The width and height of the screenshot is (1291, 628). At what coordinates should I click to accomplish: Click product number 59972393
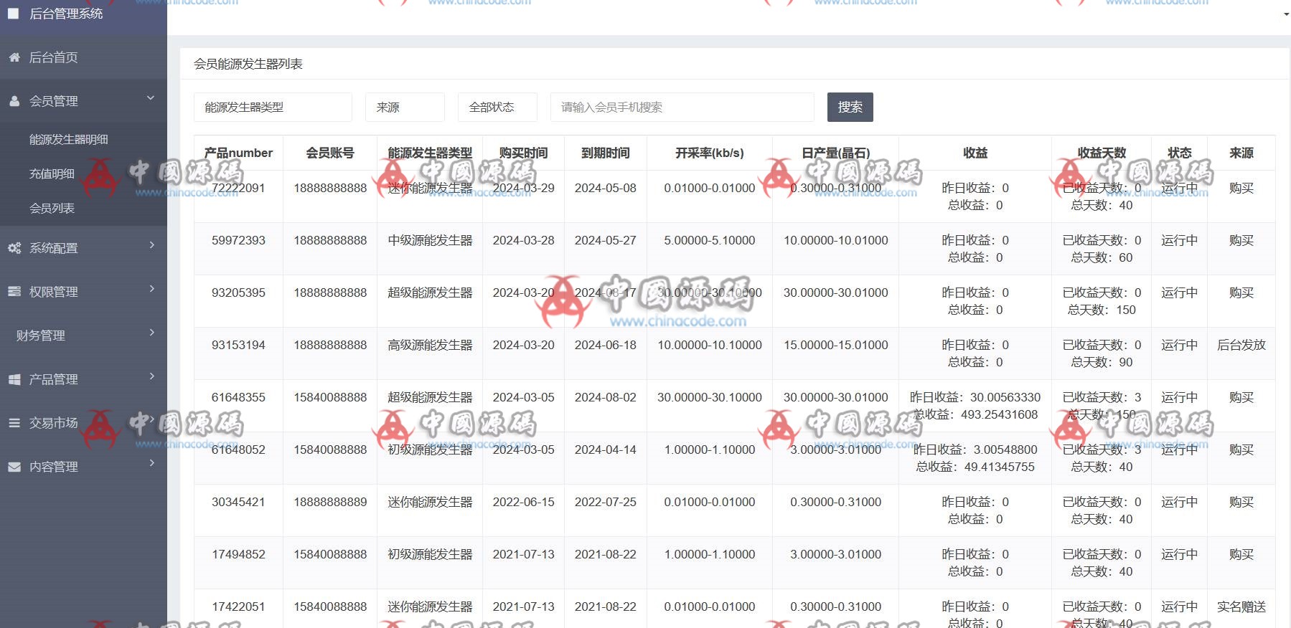238,240
